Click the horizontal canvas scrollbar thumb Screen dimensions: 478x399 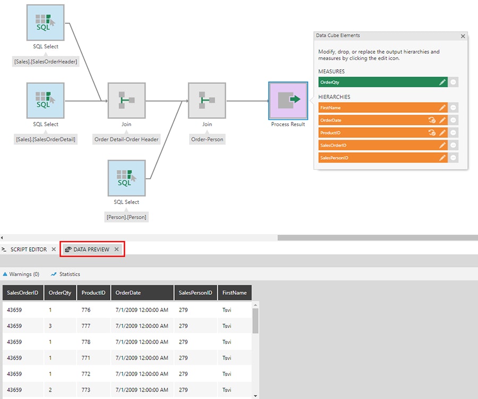378,237
